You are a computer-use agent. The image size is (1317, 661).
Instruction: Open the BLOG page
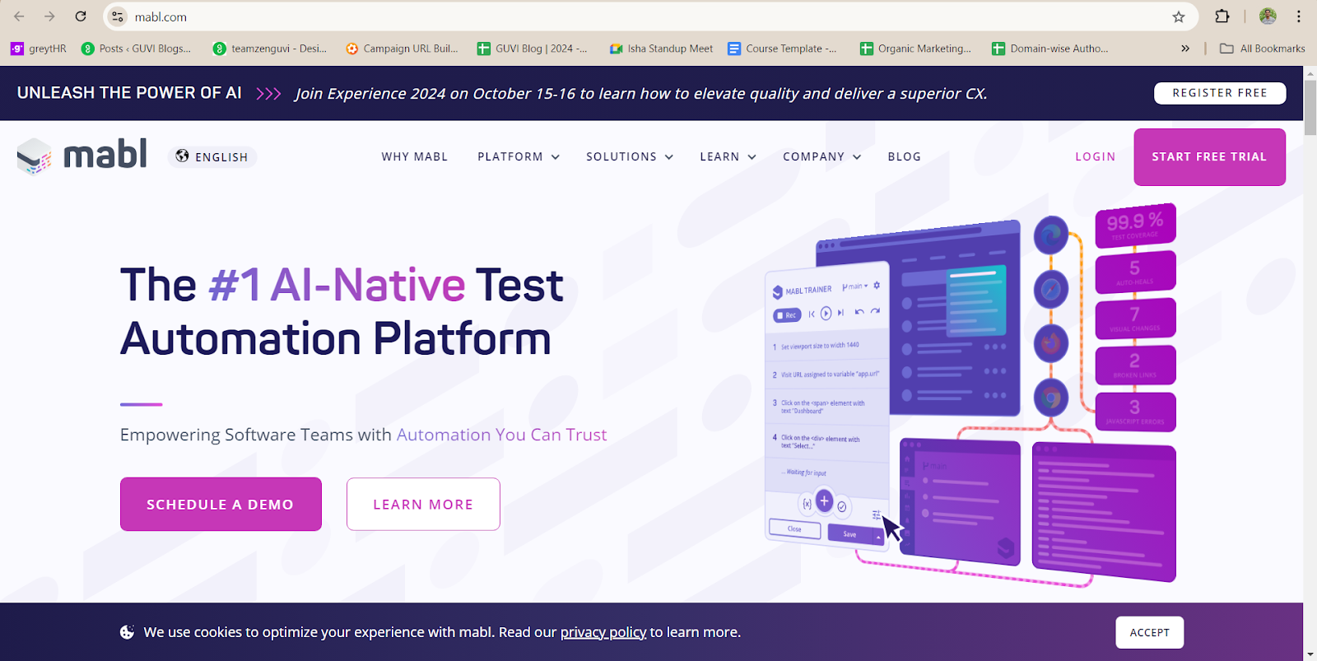905,156
